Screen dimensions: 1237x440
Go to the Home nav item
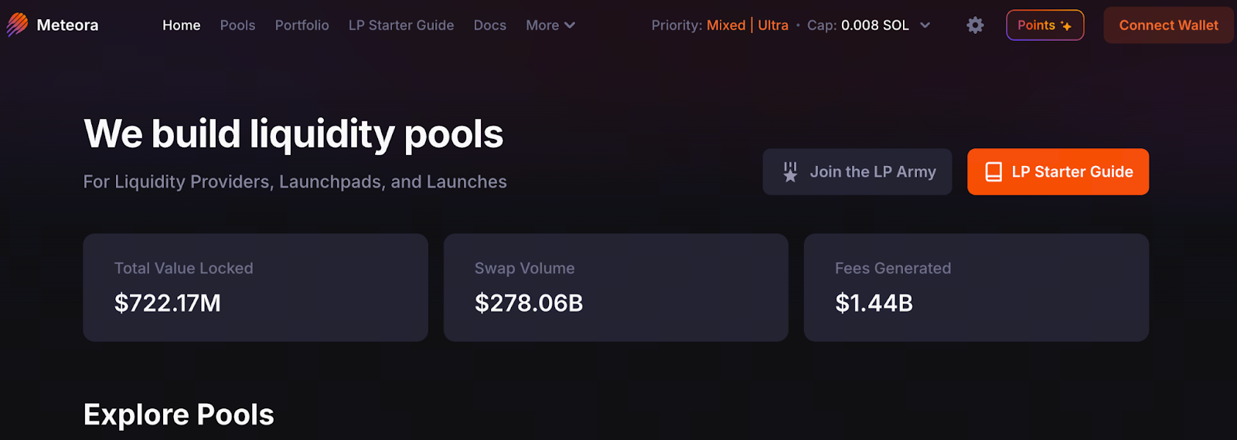[x=182, y=25]
